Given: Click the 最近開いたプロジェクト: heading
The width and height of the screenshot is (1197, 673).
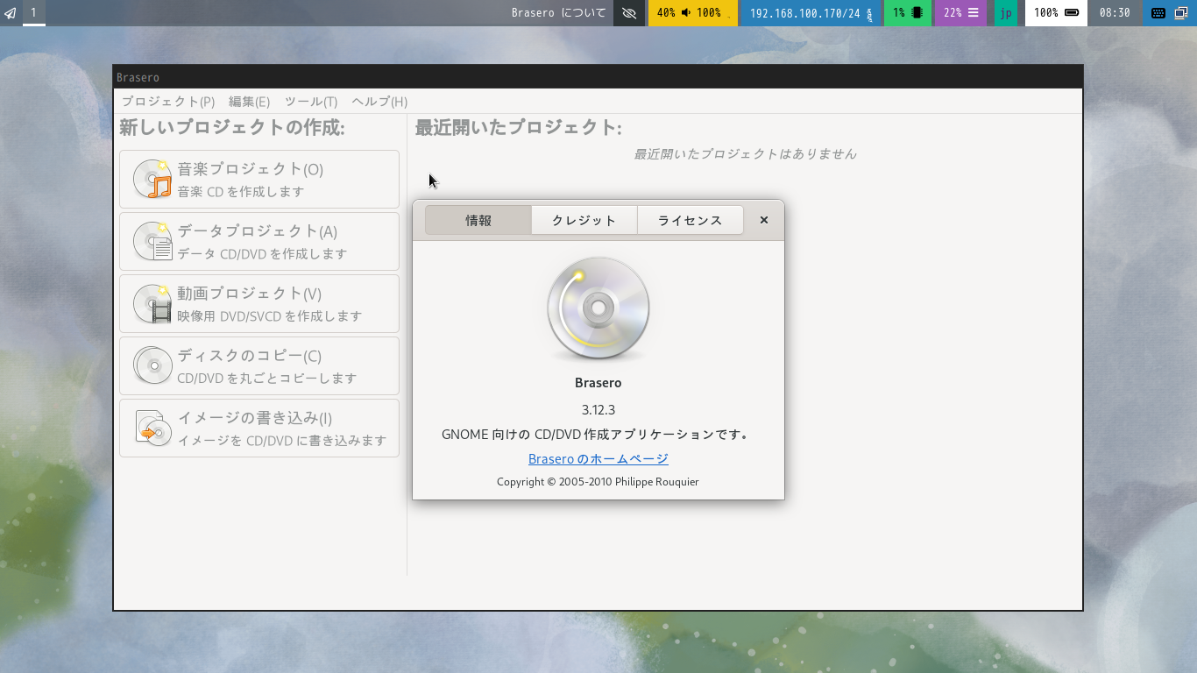Looking at the screenshot, I should pyautogui.click(x=519, y=127).
